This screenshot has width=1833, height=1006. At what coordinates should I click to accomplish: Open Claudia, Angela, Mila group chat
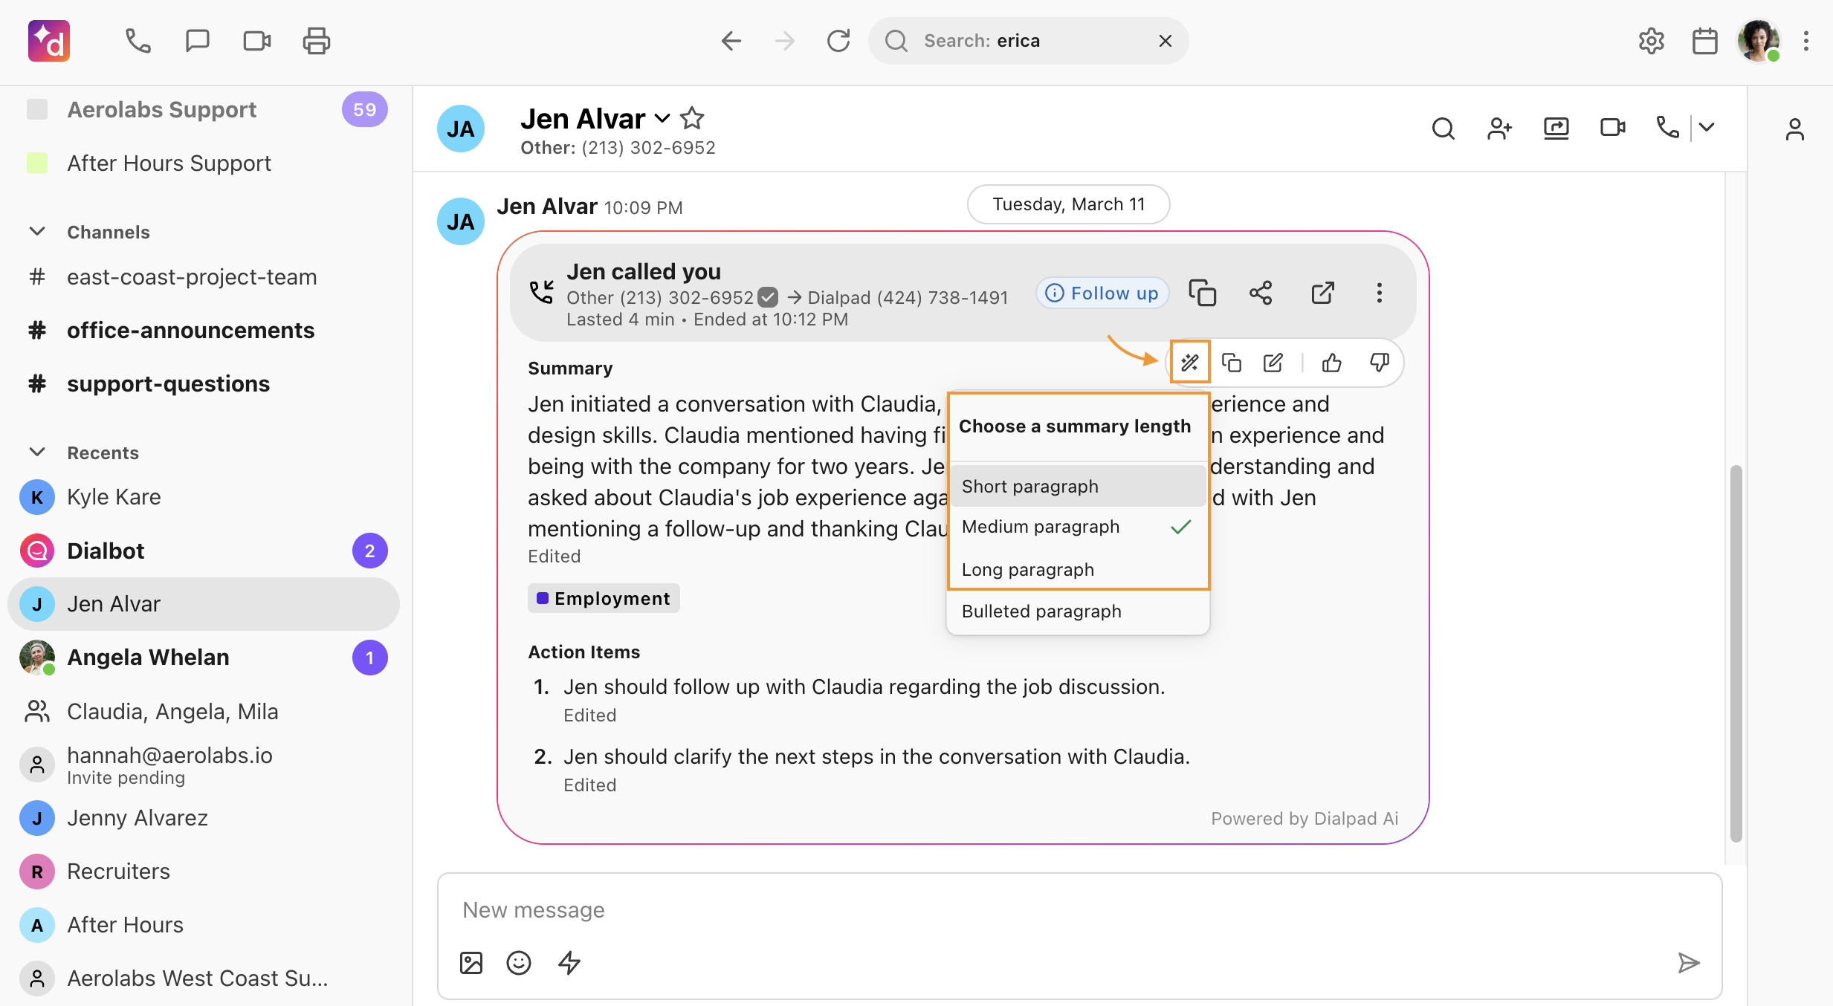pos(204,712)
